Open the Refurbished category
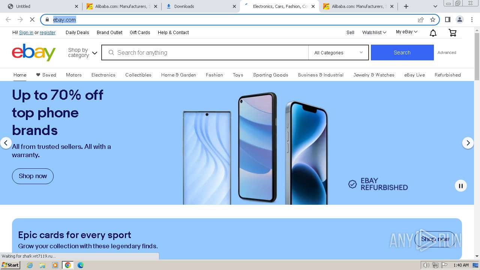The image size is (480, 270). coord(448,75)
